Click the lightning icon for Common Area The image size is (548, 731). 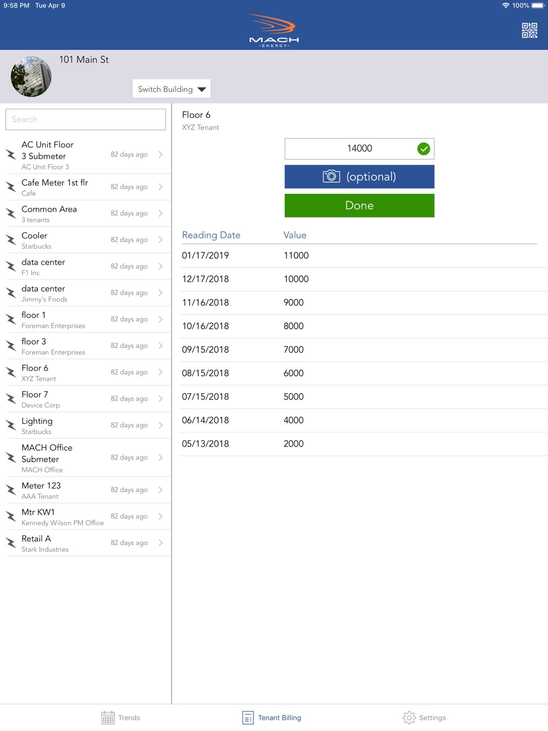click(11, 213)
